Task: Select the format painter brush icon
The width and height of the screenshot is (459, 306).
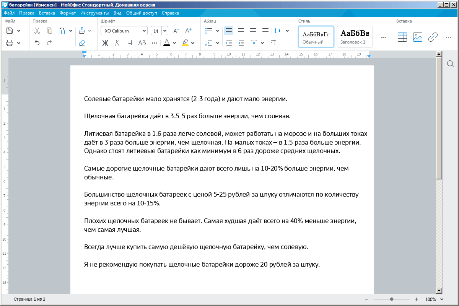Action: tap(82, 31)
